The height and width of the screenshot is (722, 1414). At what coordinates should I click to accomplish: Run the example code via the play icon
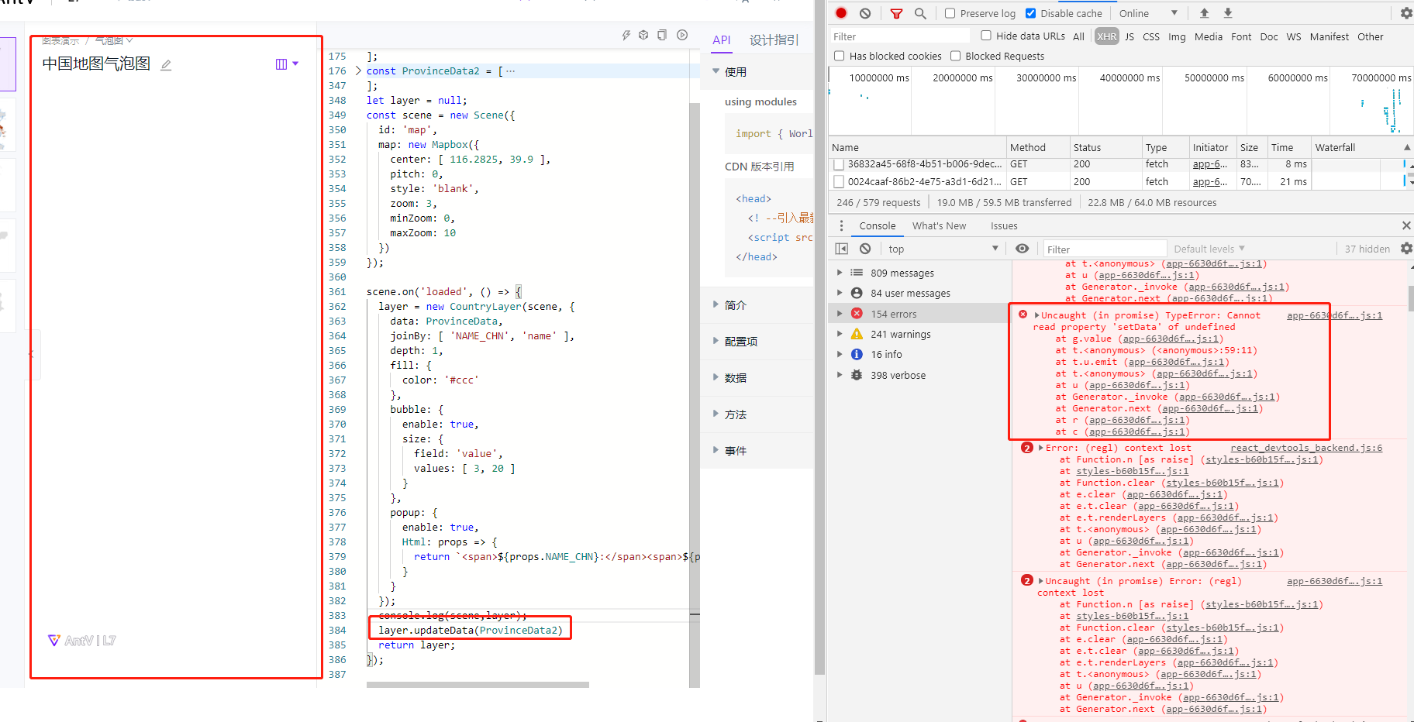coord(682,35)
